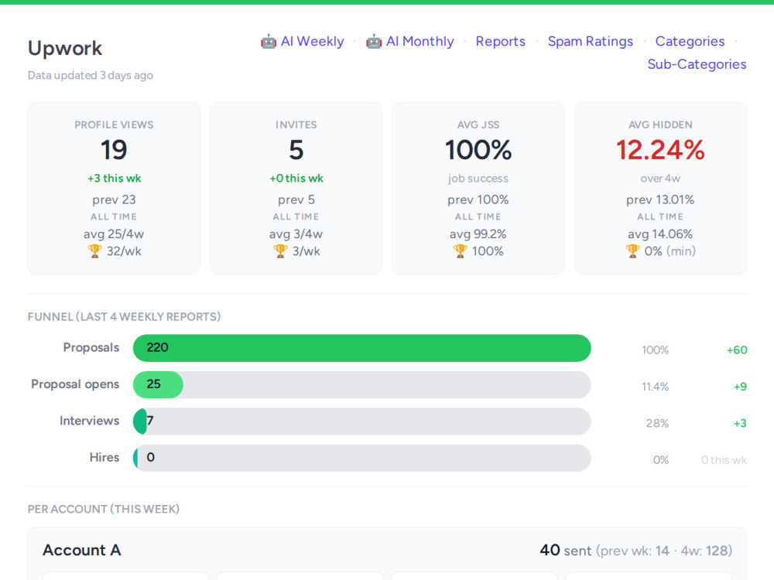Click 'avg 3/4w' in Invites card
The height and width of the screenshot is (580, 774).
point(296,234)
